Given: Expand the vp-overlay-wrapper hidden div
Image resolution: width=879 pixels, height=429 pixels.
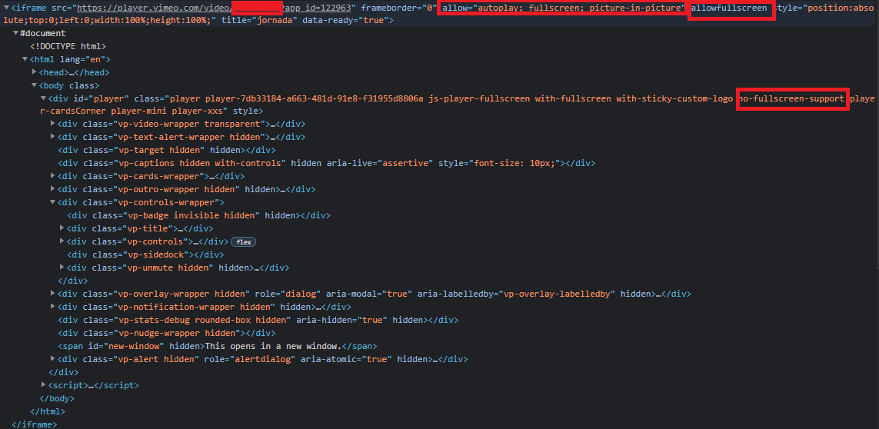Looking at the screenshot, I should [53, 294].
